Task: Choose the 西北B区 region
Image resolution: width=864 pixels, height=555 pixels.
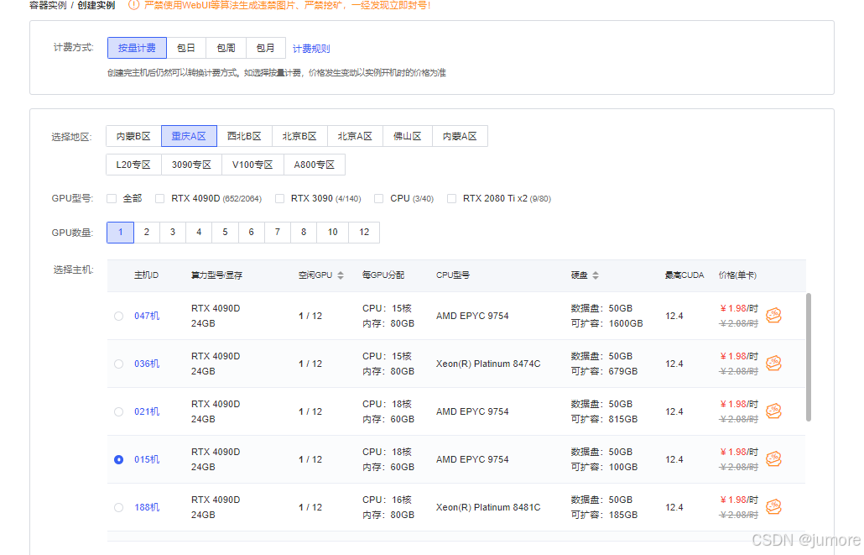Action: click(244, 136)
